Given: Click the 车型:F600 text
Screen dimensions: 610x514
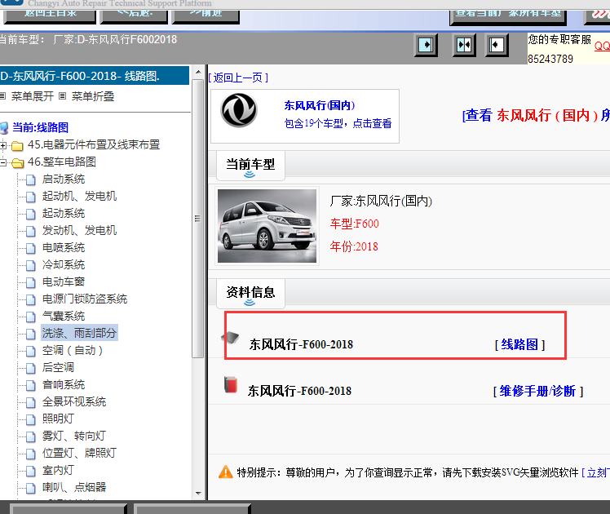Looking at the screenshot, I should (354, 224).
